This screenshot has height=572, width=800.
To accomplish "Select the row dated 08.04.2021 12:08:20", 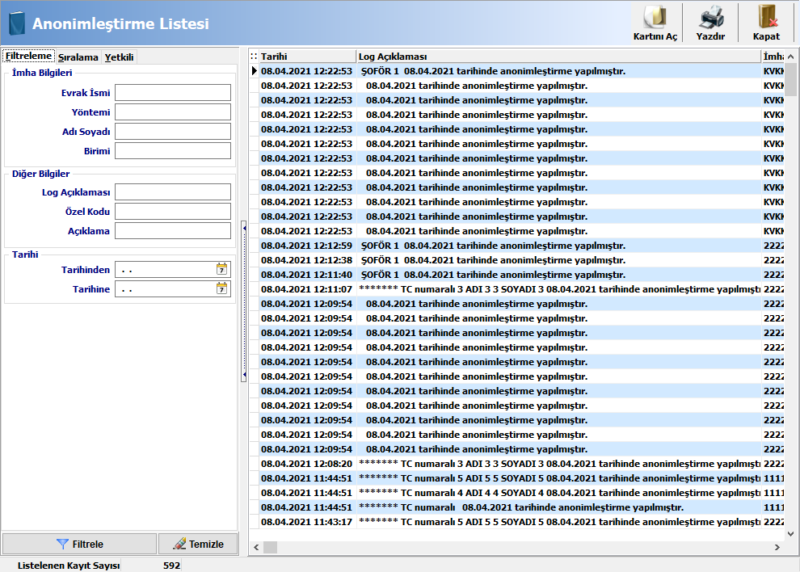I will (x=517, y=464).
